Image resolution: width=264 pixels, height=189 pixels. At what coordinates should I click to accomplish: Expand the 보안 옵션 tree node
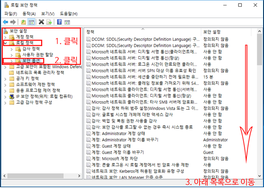coord(12,61)
